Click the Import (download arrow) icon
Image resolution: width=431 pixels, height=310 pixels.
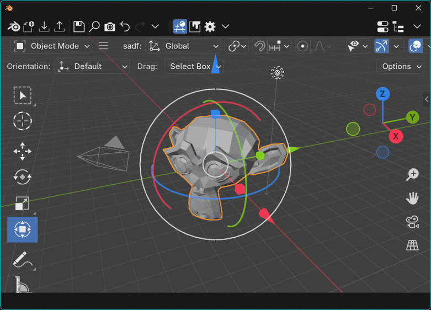click(44, 26)
